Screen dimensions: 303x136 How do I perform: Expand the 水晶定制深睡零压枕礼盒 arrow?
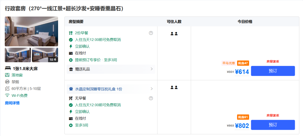(x=152, y=89)
